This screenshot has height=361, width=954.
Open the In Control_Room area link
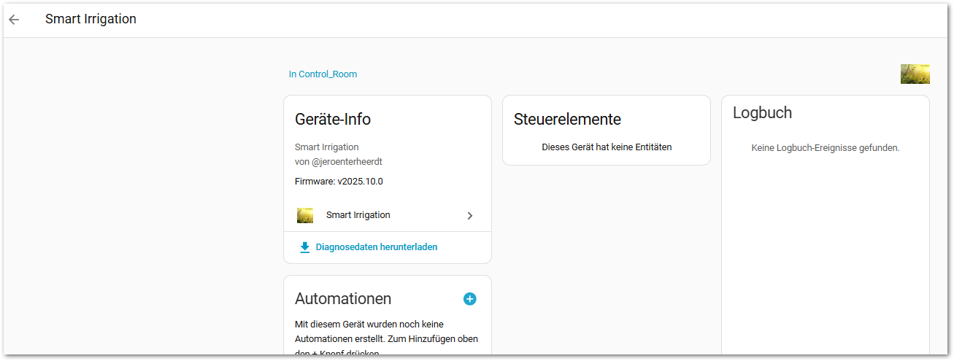323,74
